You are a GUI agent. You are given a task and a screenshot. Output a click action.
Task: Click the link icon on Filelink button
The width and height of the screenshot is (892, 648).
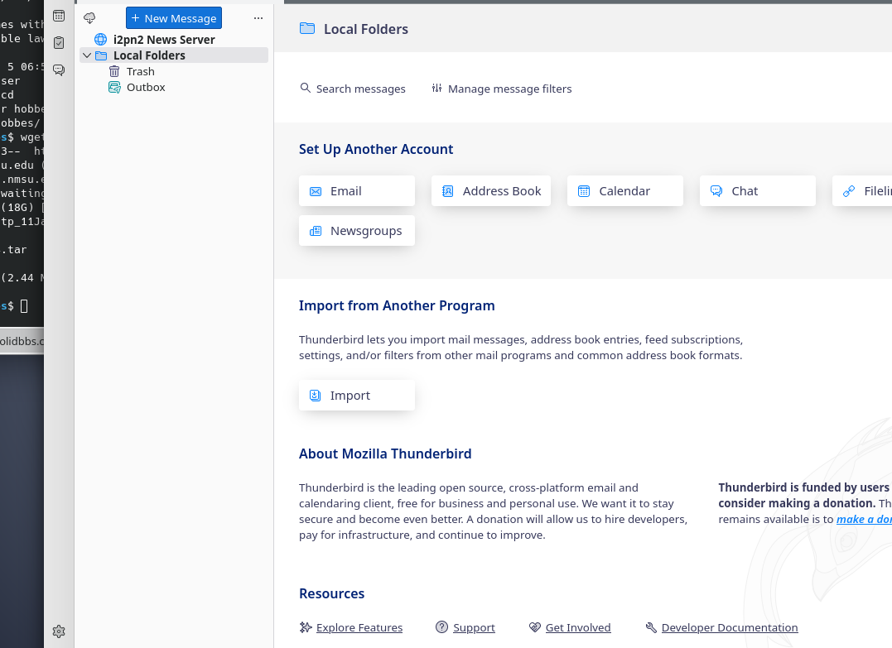point(849,191)
